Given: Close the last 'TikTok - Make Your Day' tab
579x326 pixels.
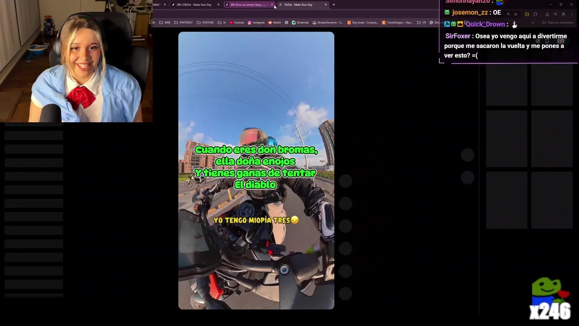Looking at the screenshot, I should pyautogui.click(x=325, y=5).
